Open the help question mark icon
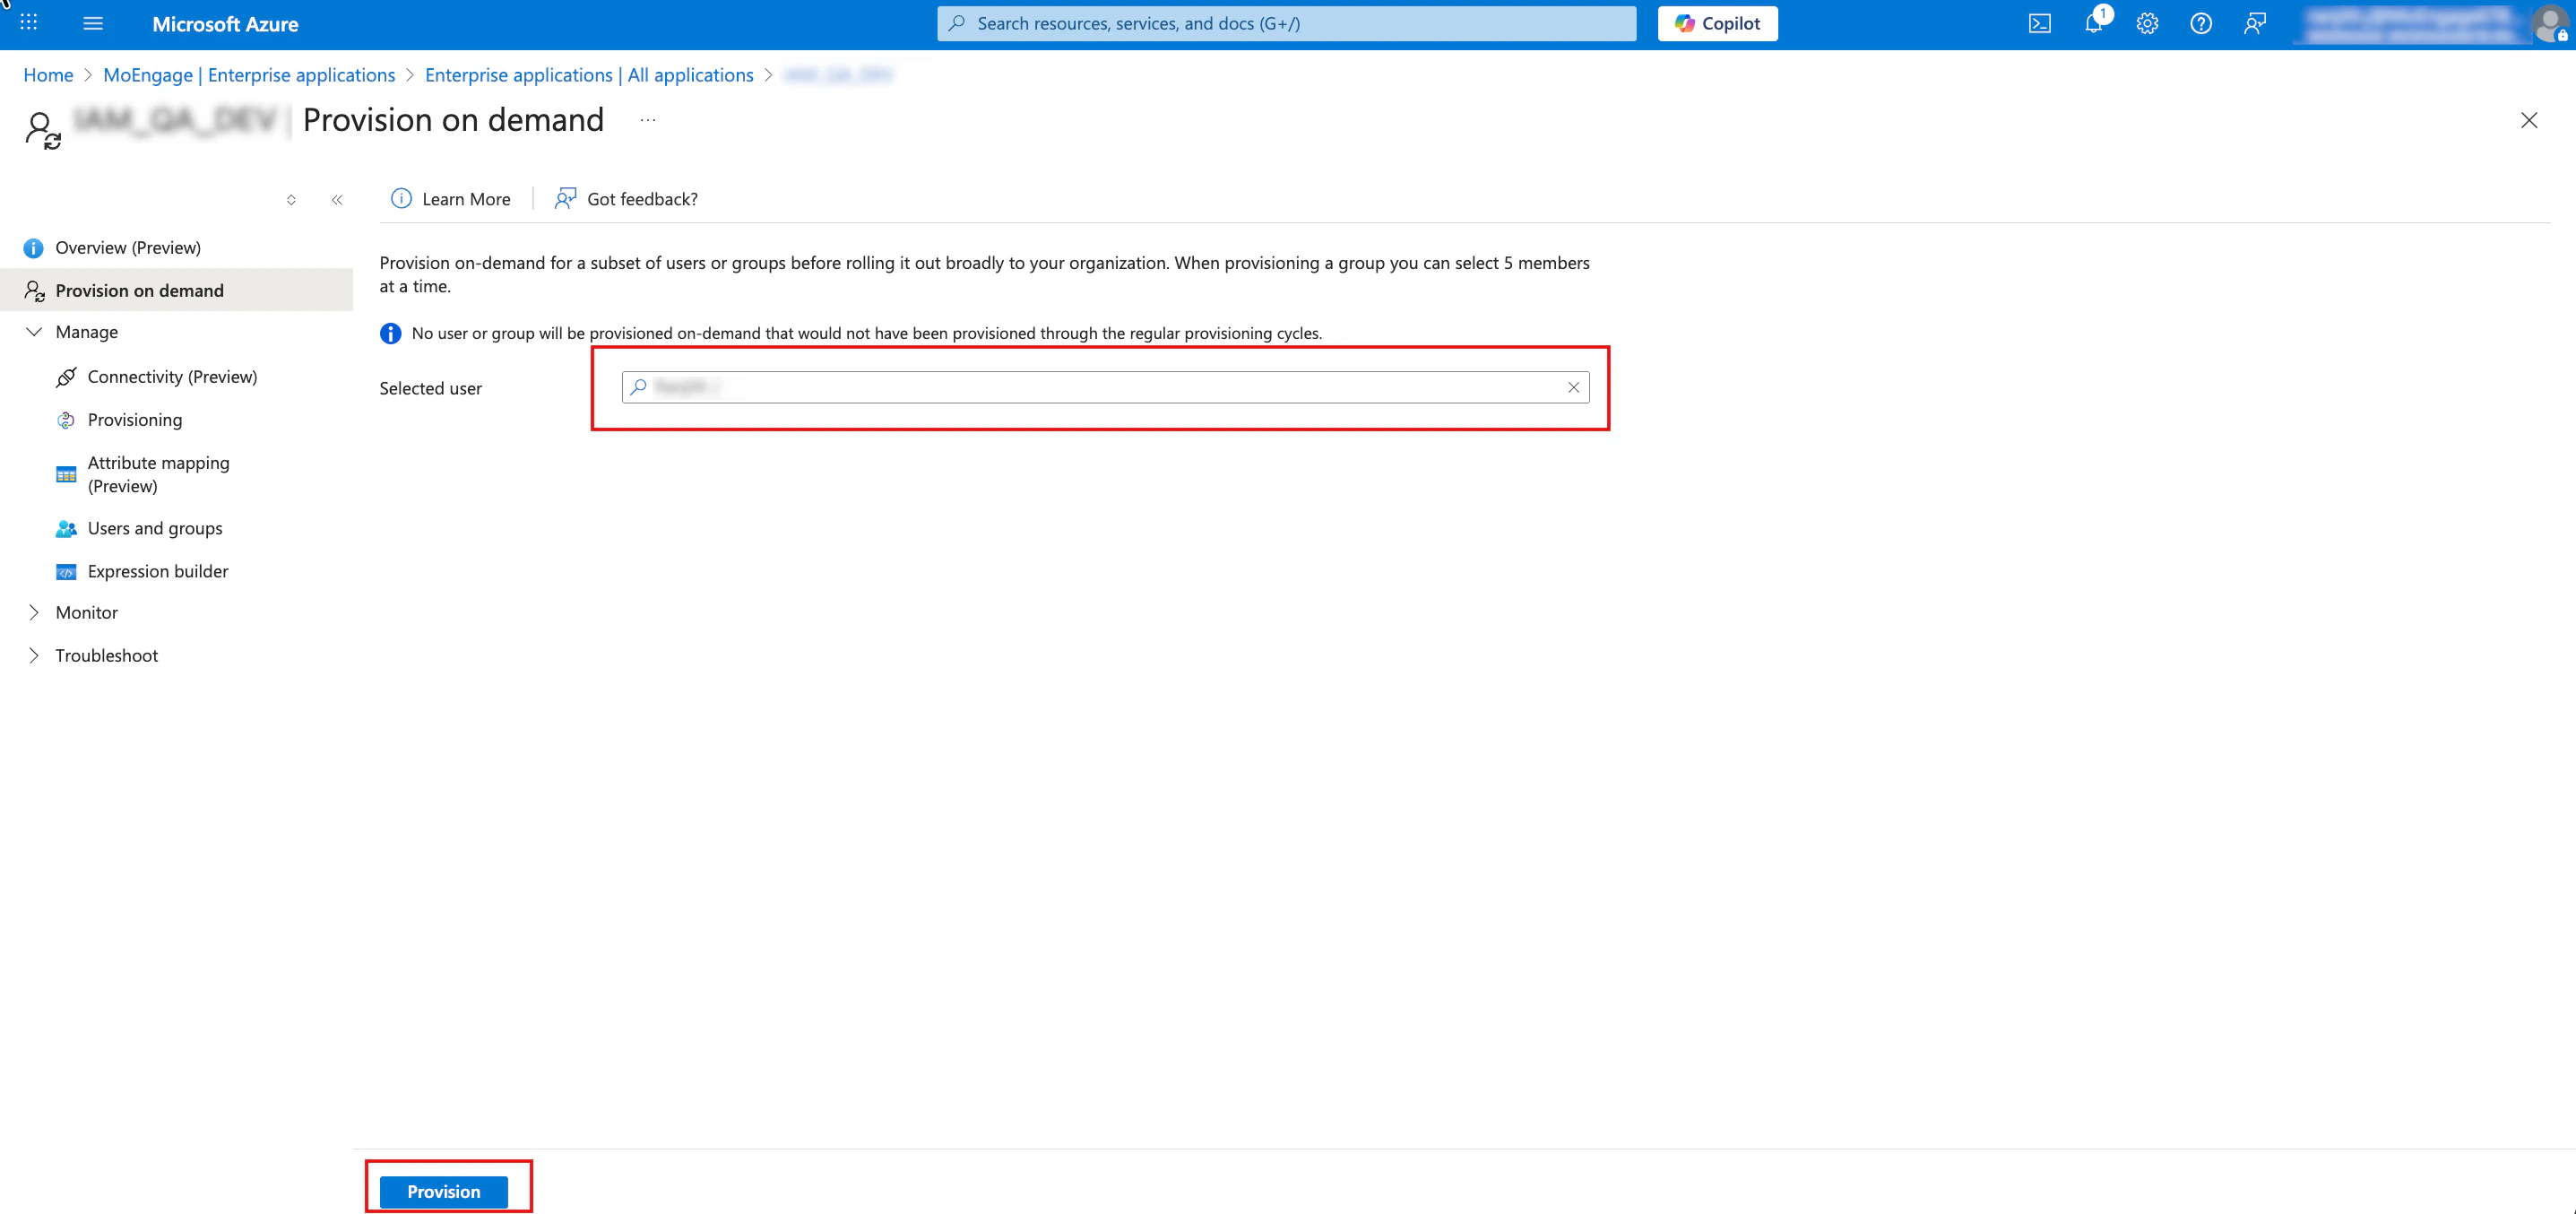Viewport: 2576px width, 1214px height. click(2200, 24)
